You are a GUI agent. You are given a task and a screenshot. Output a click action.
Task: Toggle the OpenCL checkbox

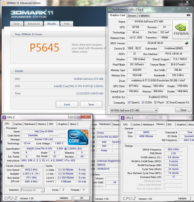coord(129,102)
